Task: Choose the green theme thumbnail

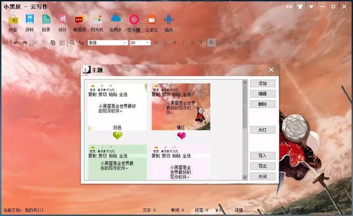Action: (117, 162)
